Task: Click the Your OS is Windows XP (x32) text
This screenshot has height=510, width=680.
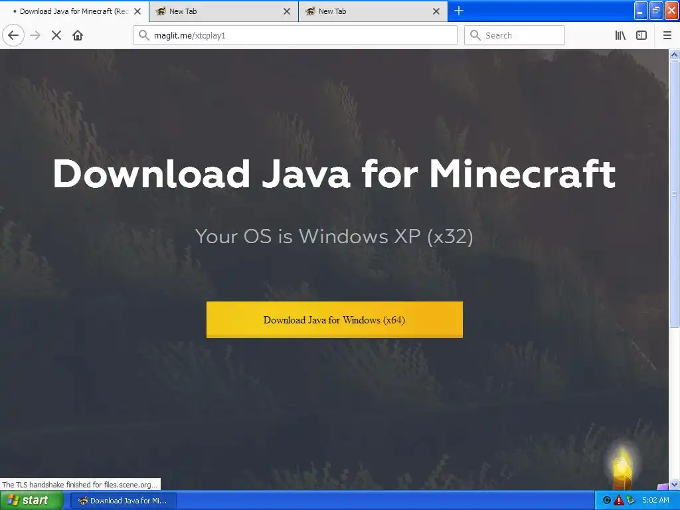Action: 334,236
